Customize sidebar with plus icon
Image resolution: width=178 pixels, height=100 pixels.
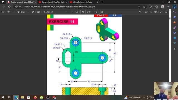coord(175,49)
